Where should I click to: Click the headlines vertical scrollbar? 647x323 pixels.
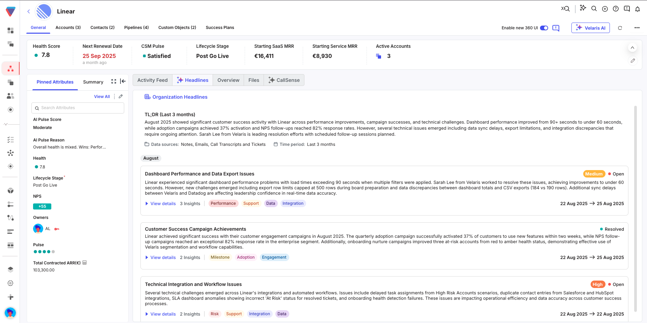pos(635,209)
